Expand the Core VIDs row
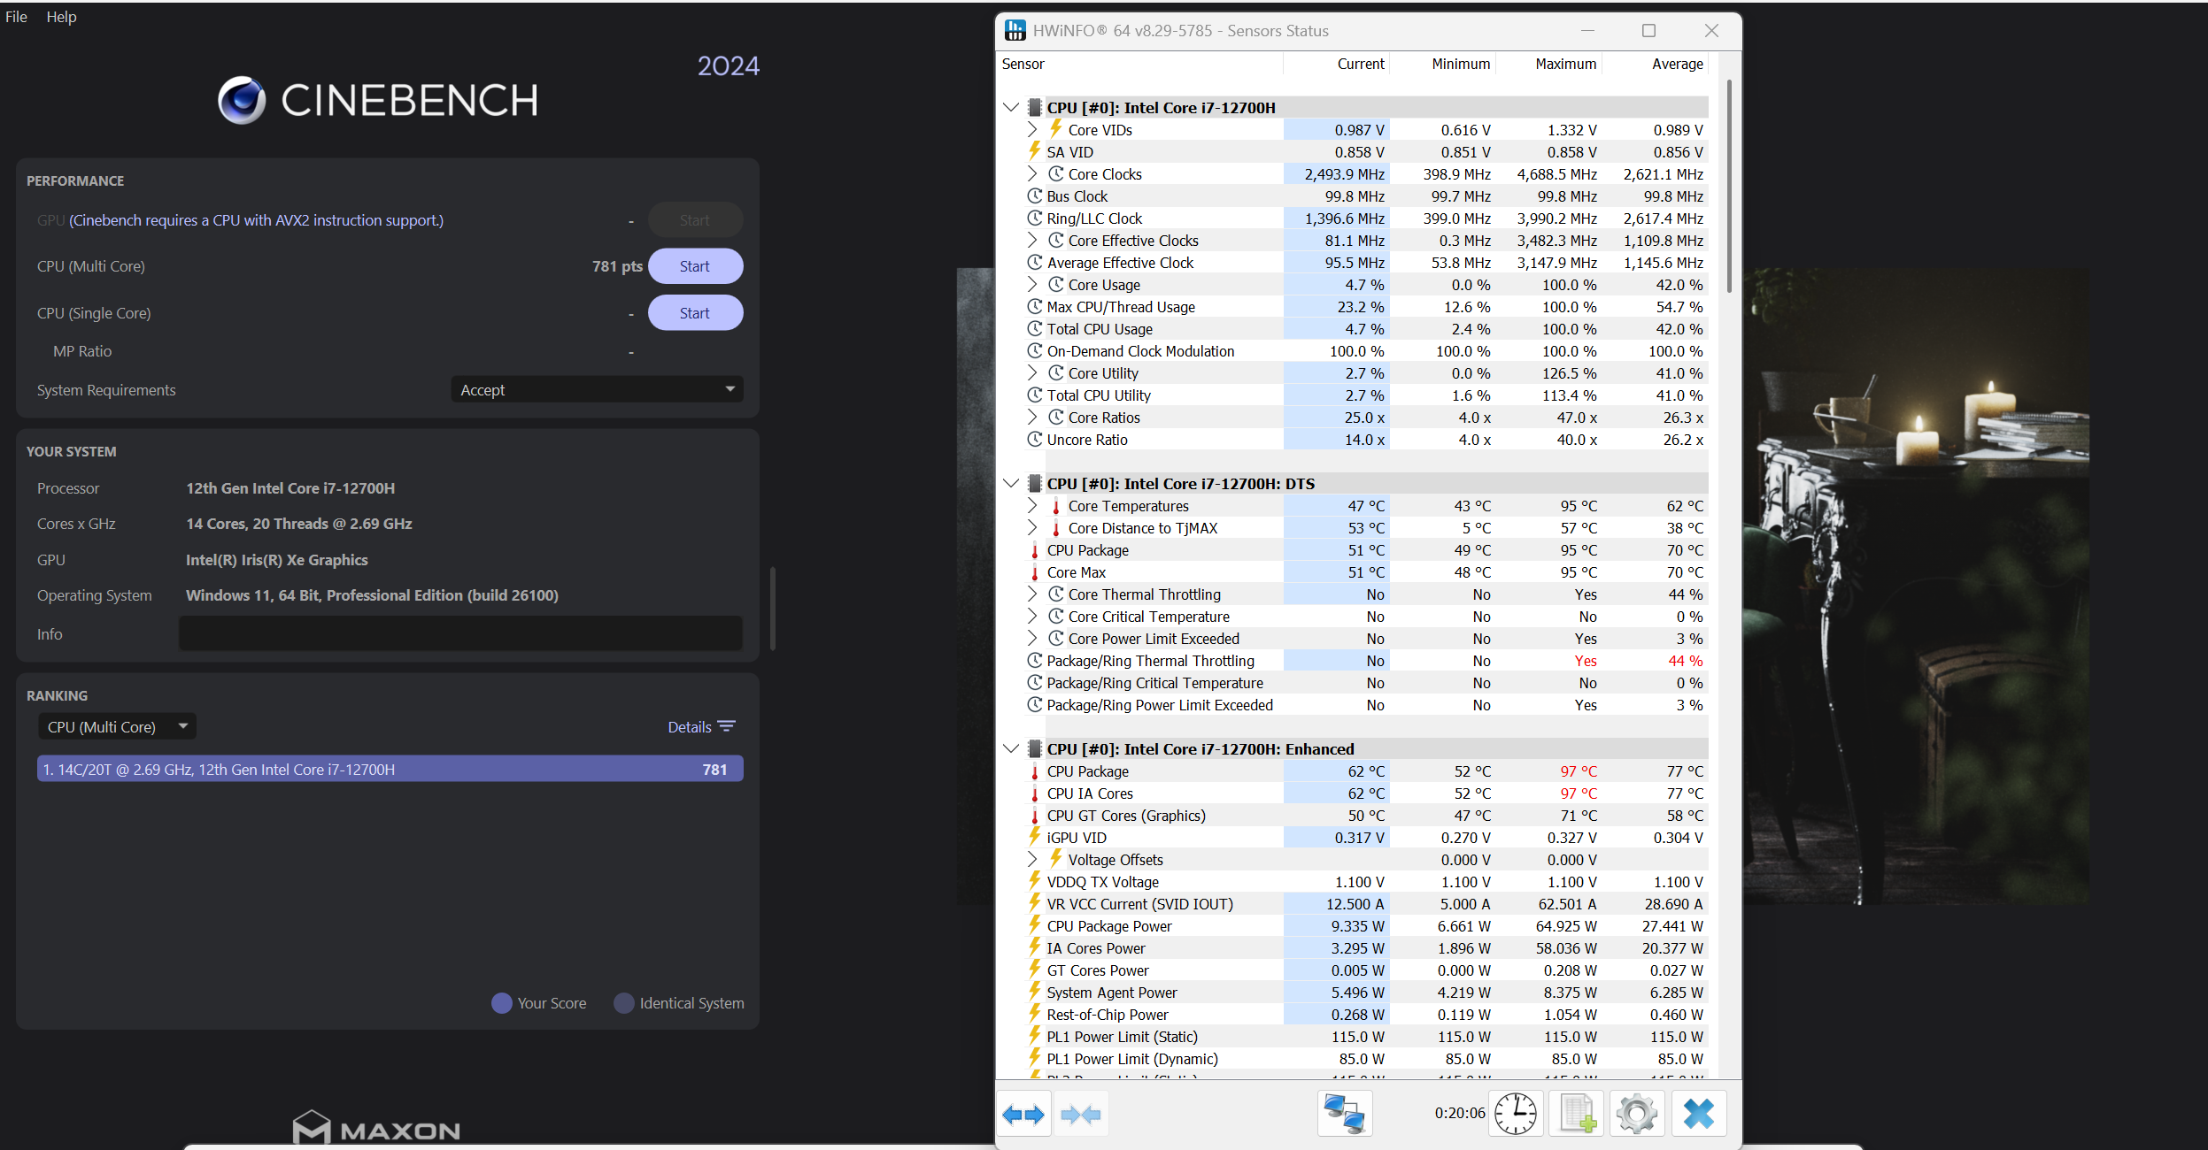 pos(1032,129)
